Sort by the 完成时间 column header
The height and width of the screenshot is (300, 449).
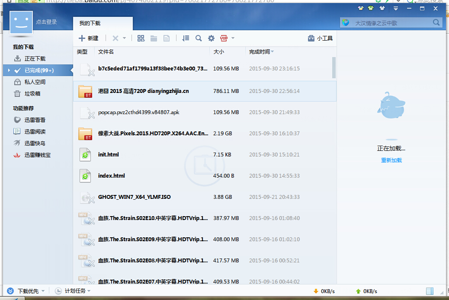tap(261, 52)
